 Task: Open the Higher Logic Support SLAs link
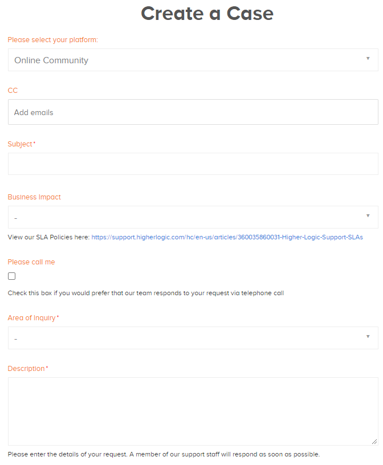tap(227, 237)
